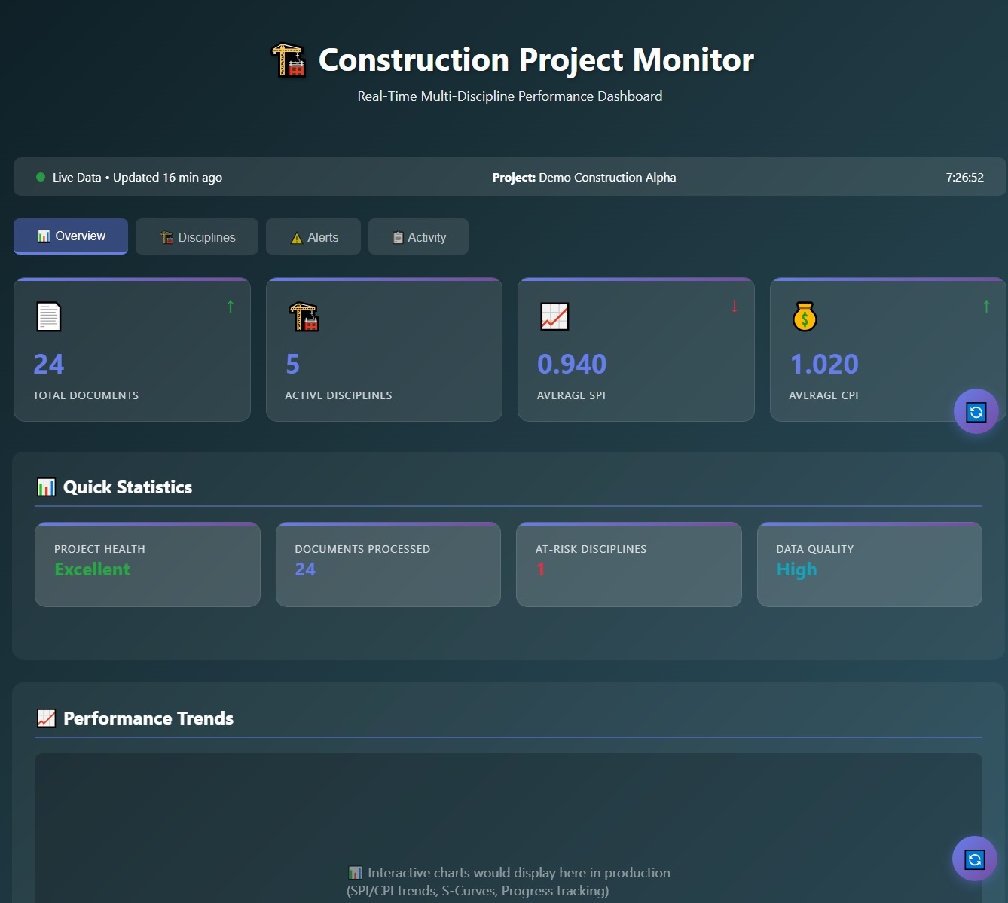The width and height of the screenshot is (1008, 903).
Task: Click the bar chart icon on Overview tab
Action: pos(44,236)
